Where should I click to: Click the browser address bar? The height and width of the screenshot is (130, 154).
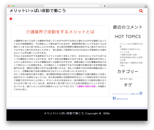click(x=73, y=6)
